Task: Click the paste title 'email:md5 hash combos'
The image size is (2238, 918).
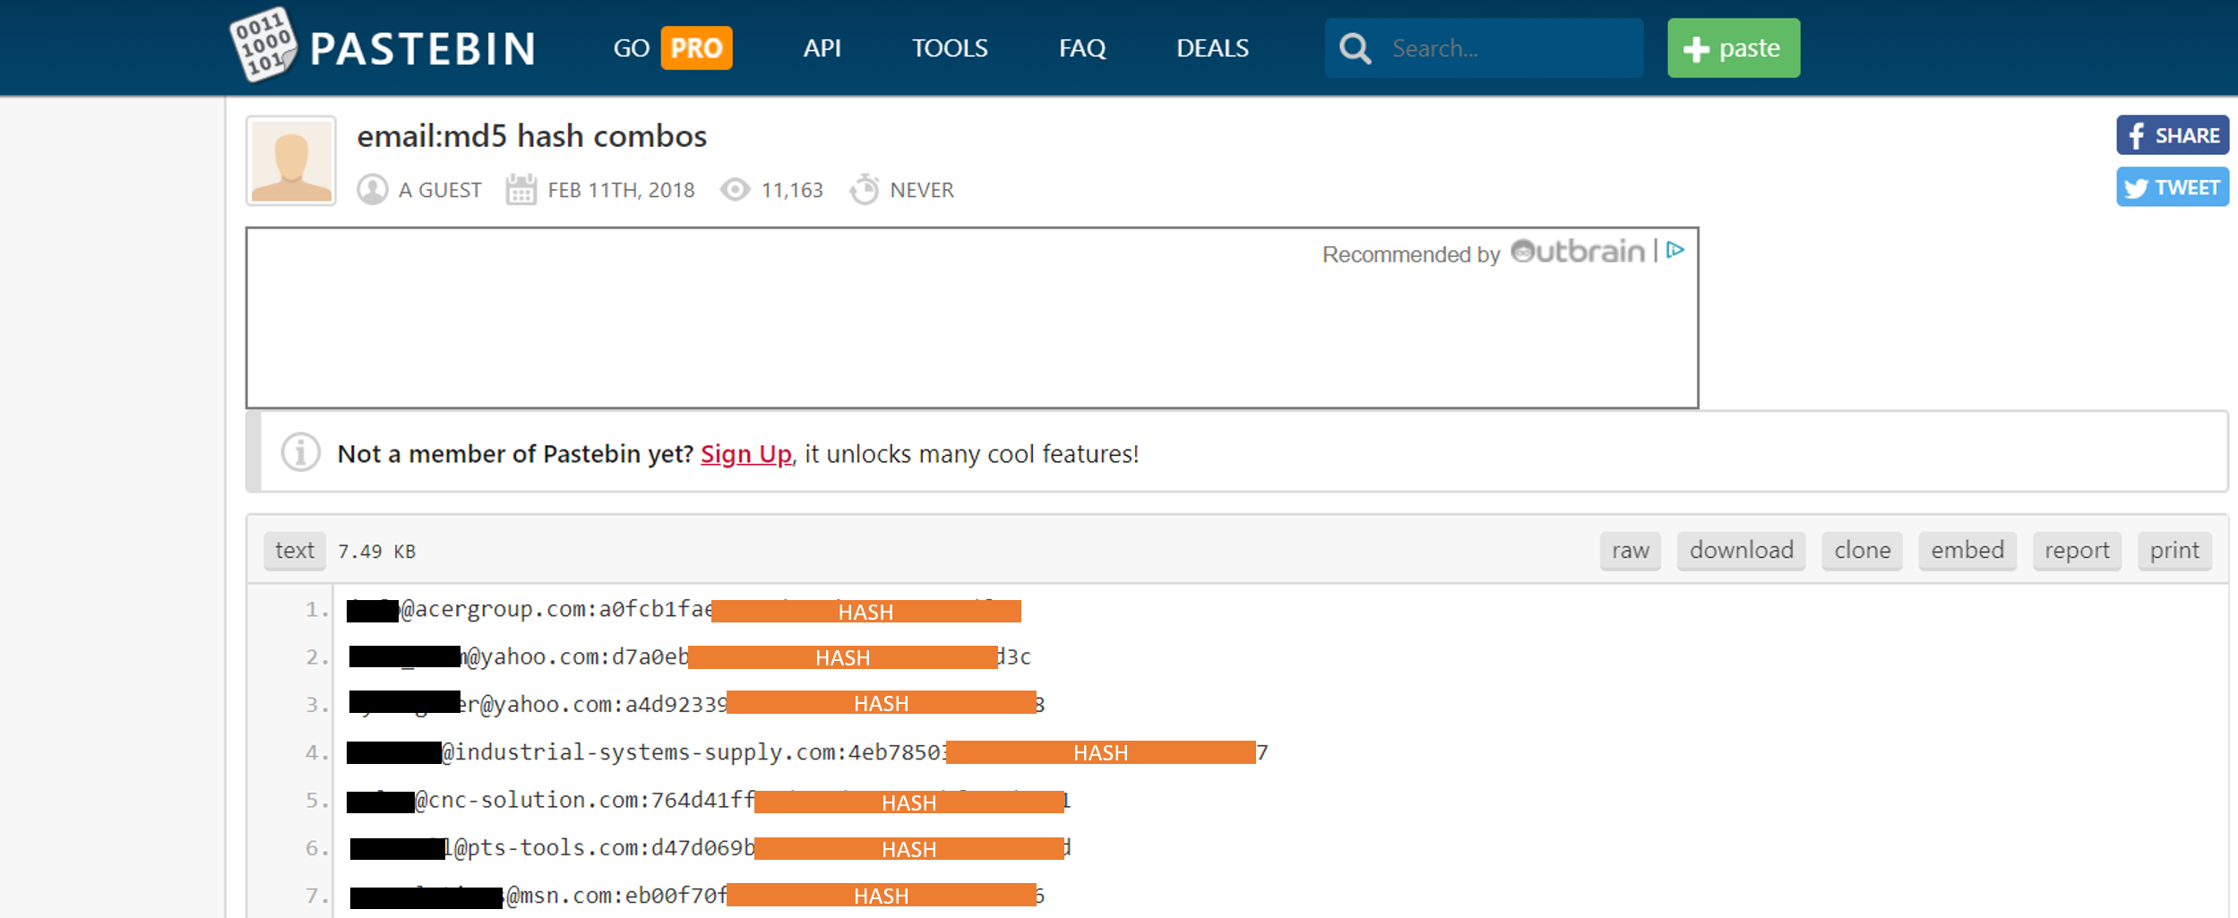Action: click(x=532, y=136)
